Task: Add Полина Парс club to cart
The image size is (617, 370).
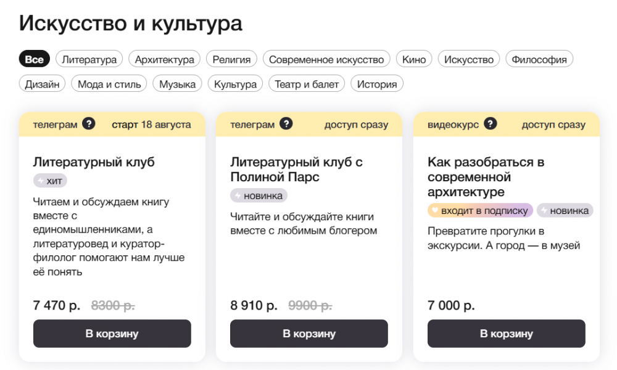Action: click(309, 334)
